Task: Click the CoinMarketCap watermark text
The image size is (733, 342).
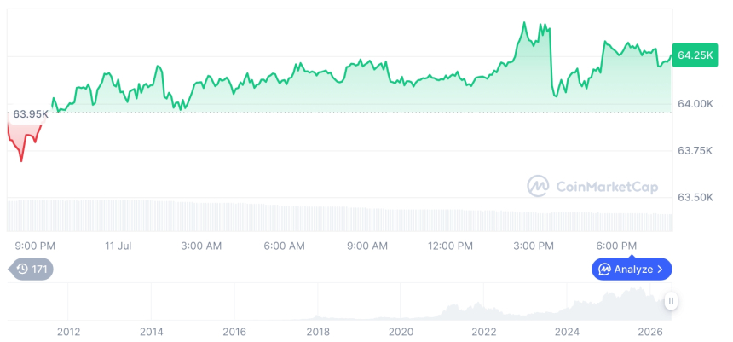Action: 607,187
